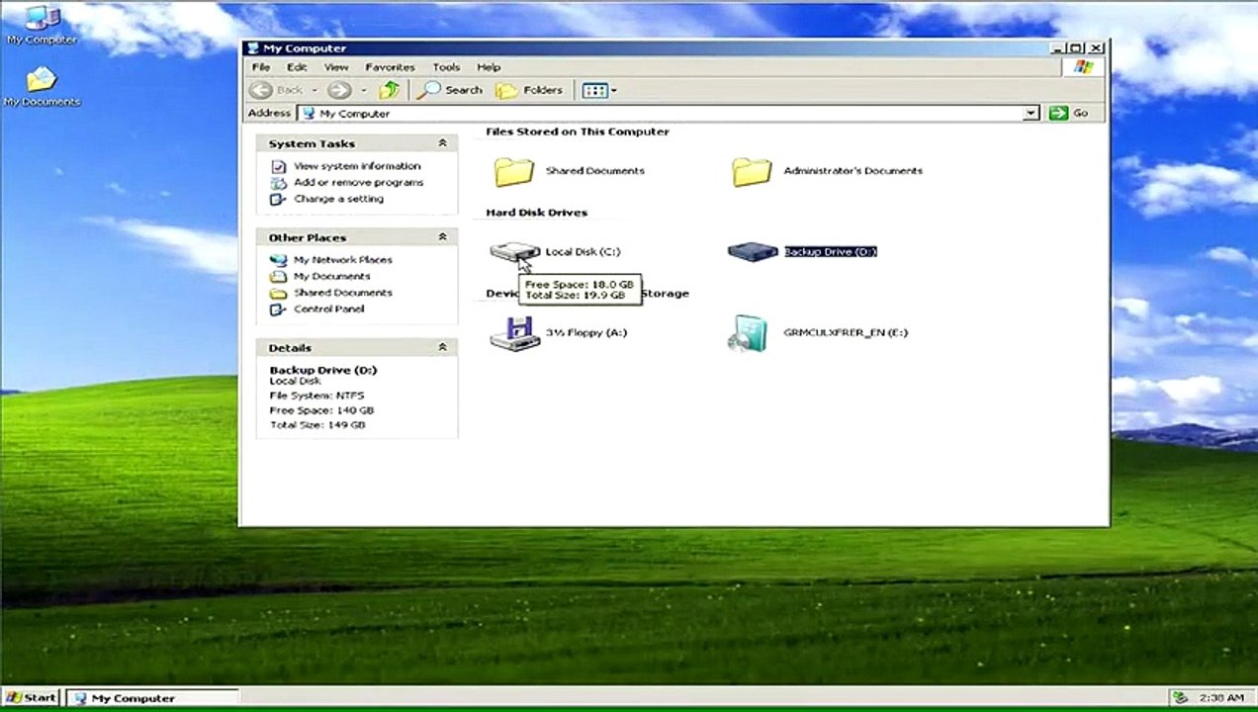This screenshot has height=712, width=1258.
Task: Select the Local Disk (C:) drive icon
Action: coord(515,251)
